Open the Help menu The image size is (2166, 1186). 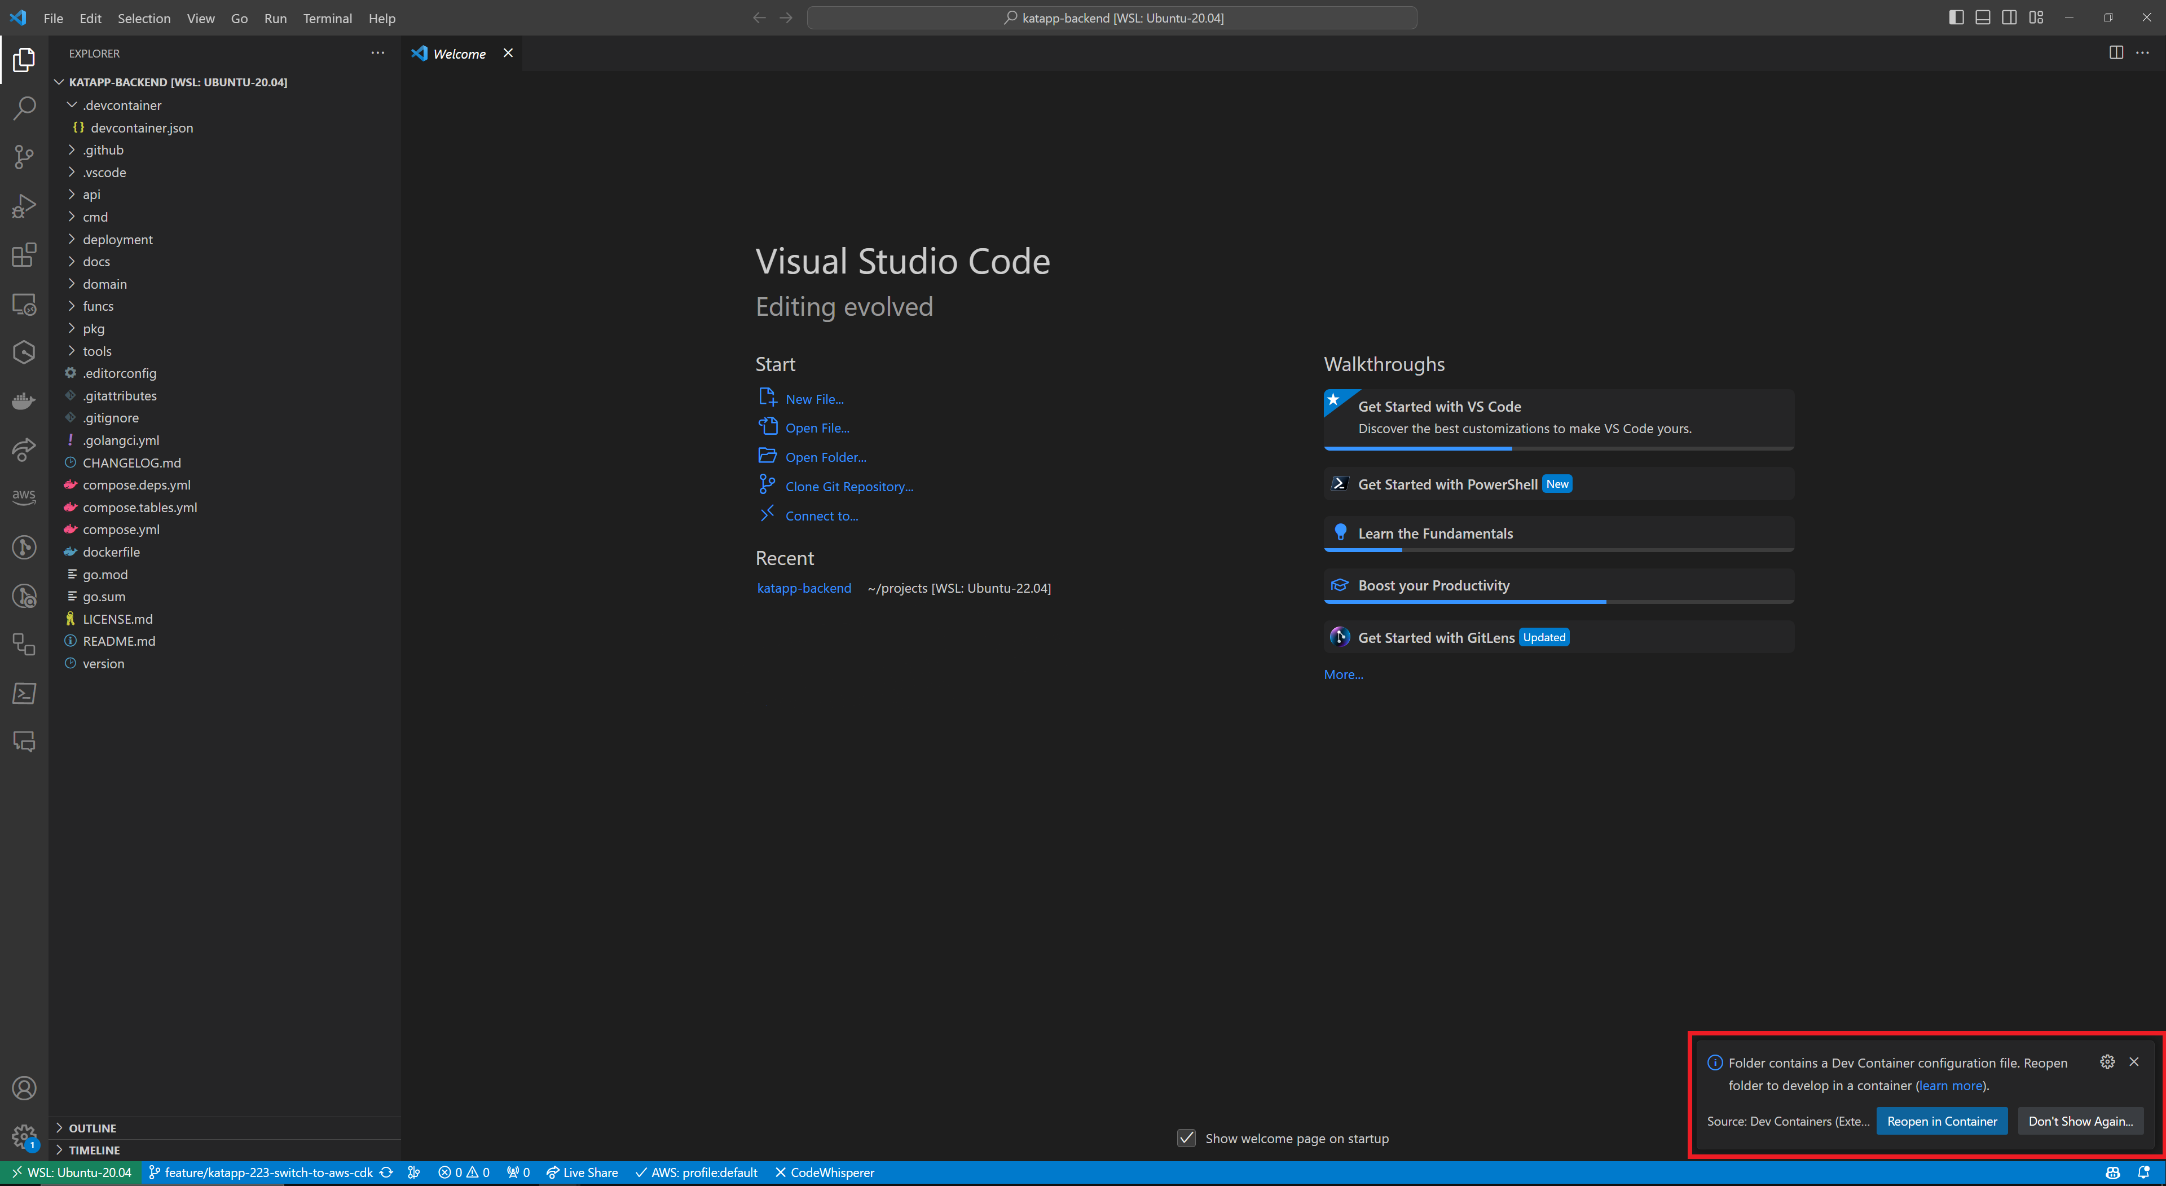[382, 17]
